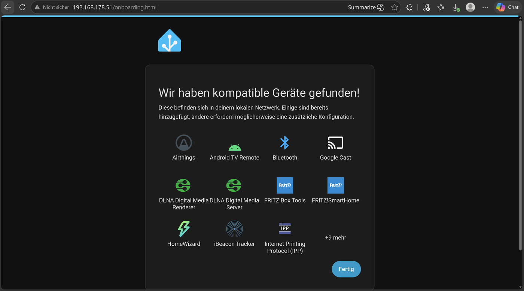Open the DLNA Digital Media Server icon

tap(234, 185)
